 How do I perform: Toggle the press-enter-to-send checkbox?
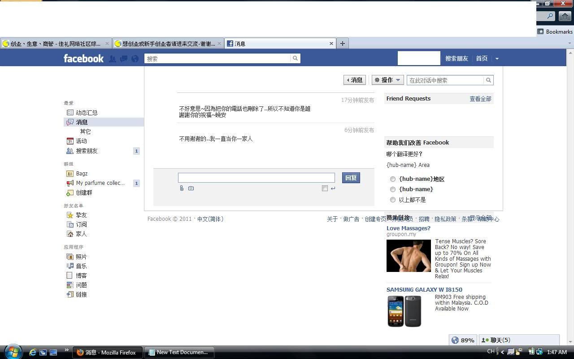pyautogui.click(x=325, y=188)
